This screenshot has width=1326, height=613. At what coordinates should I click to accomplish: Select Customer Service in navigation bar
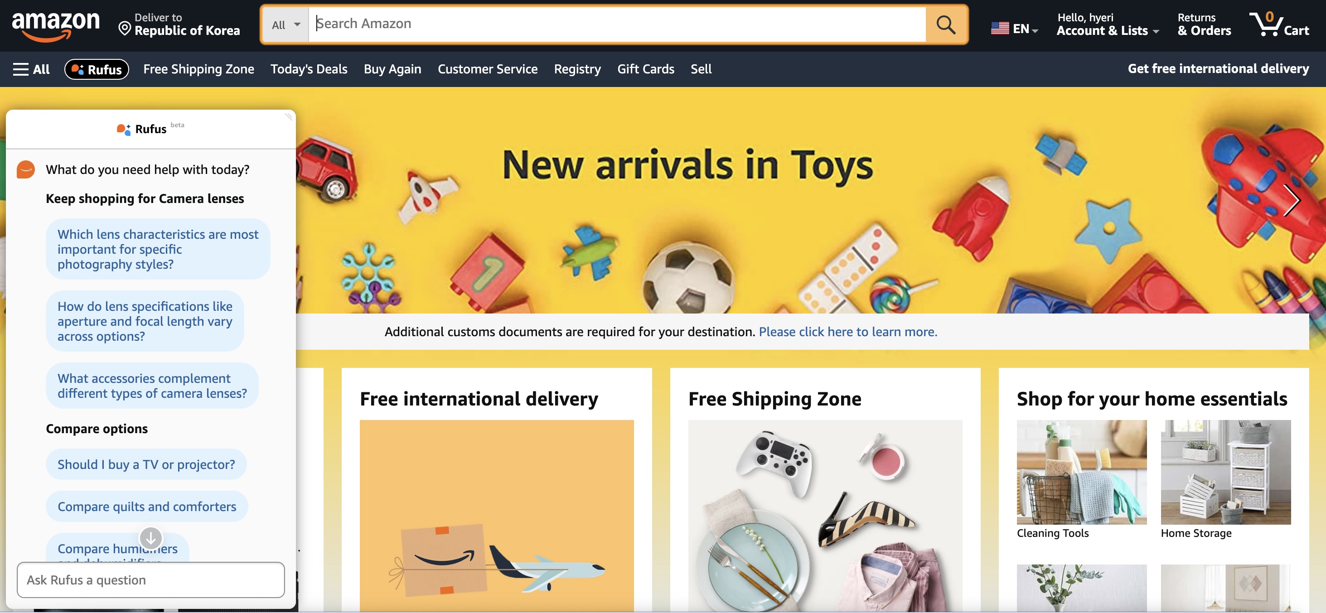[x=488, y=69]
